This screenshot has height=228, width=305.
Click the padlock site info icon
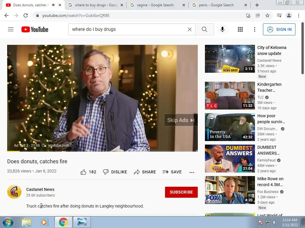38,15
